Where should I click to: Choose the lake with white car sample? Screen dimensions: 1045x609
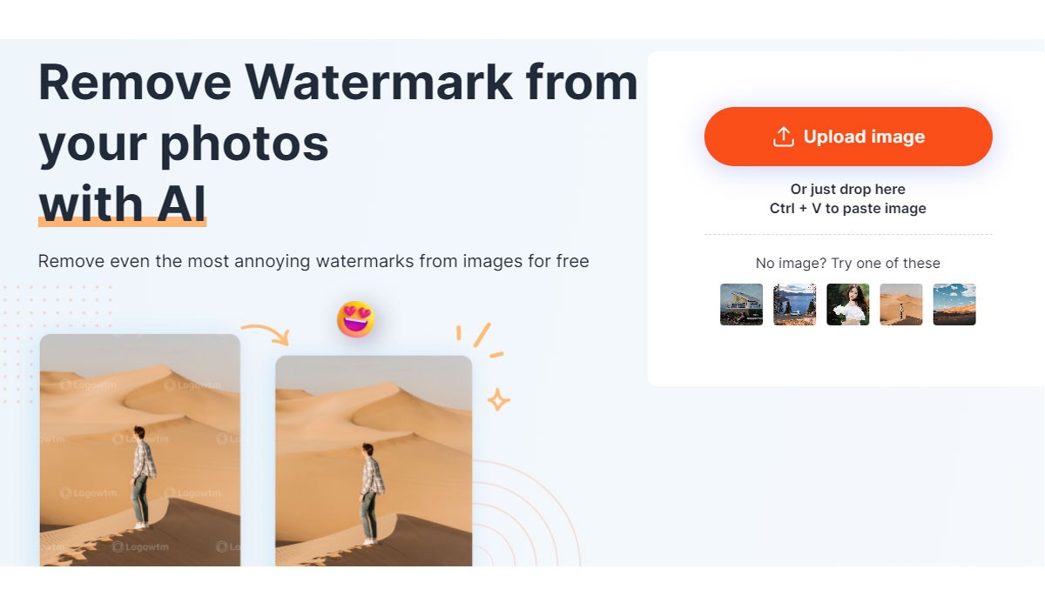tap(795, 304)
